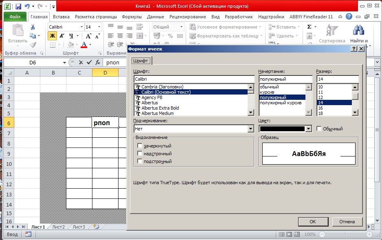Select Agency FB in font list
The width and height of the screenshot is (382, 240).
191,97
